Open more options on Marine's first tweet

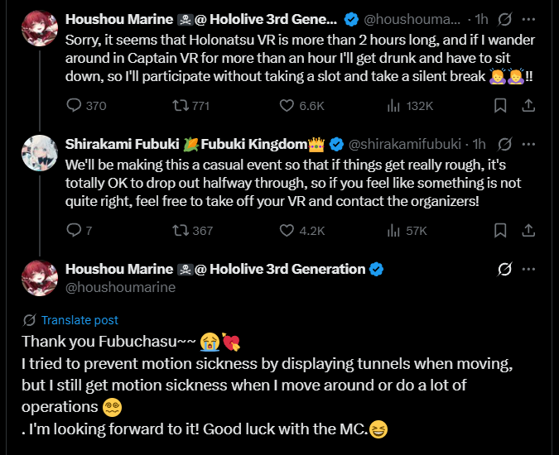pyautogui.click(x=529, y=19)
